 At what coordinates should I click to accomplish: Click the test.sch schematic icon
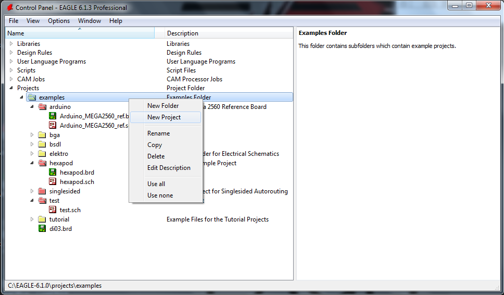point(53,210)
